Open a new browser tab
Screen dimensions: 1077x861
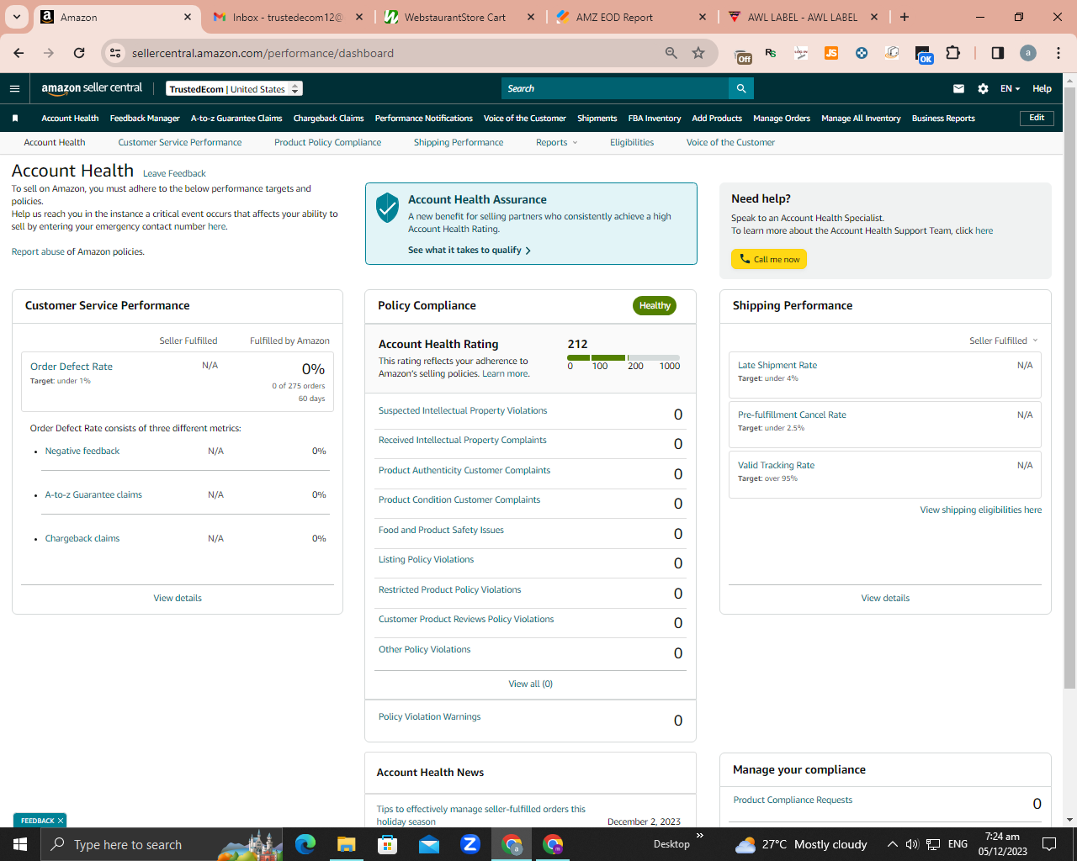tap(905, 17)
